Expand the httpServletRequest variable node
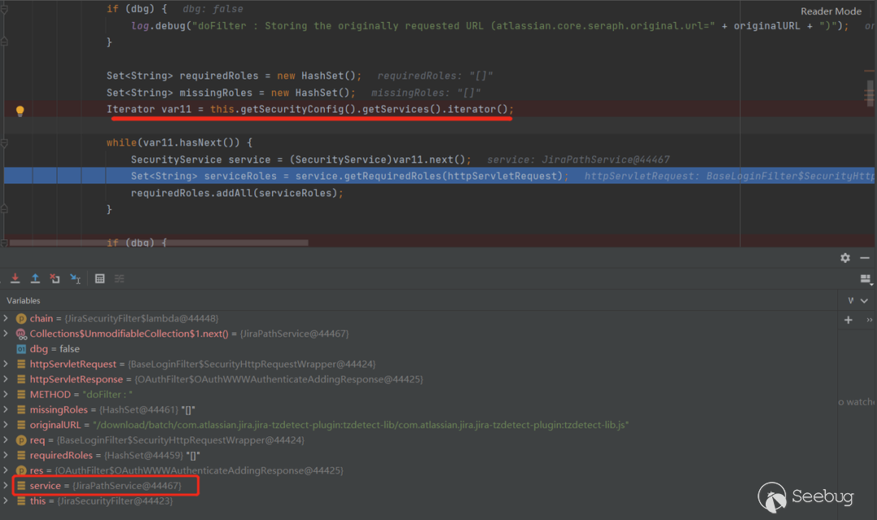This screenshot has width=877, height=520. click(x=6, y=363)
